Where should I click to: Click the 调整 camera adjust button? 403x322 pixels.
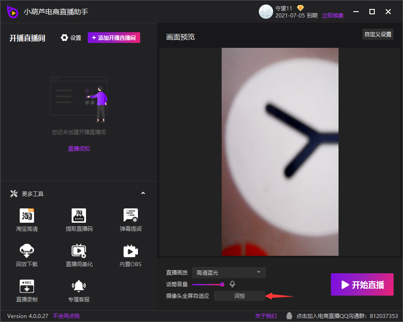[x=239, y=296]
